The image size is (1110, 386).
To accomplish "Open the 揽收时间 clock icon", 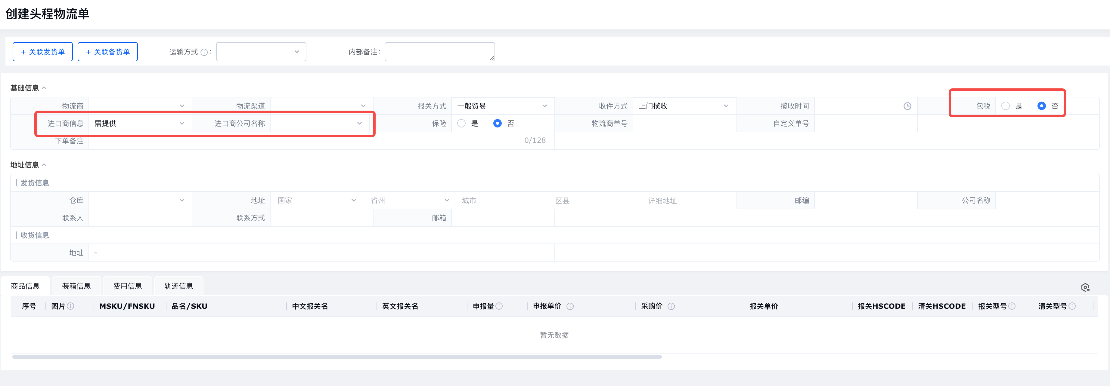I will 907,106.
